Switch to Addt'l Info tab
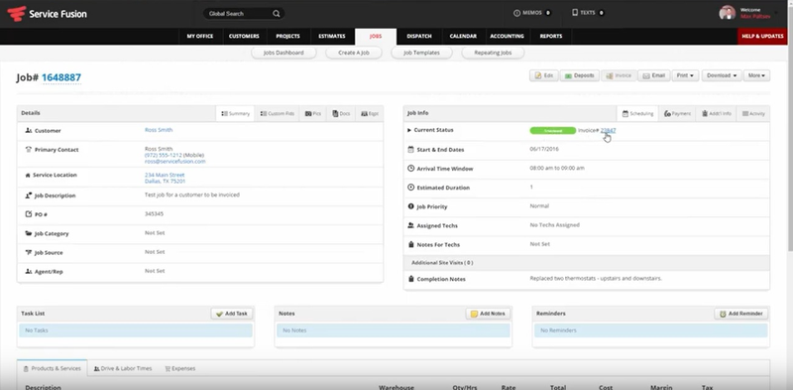 pos(716,113)
